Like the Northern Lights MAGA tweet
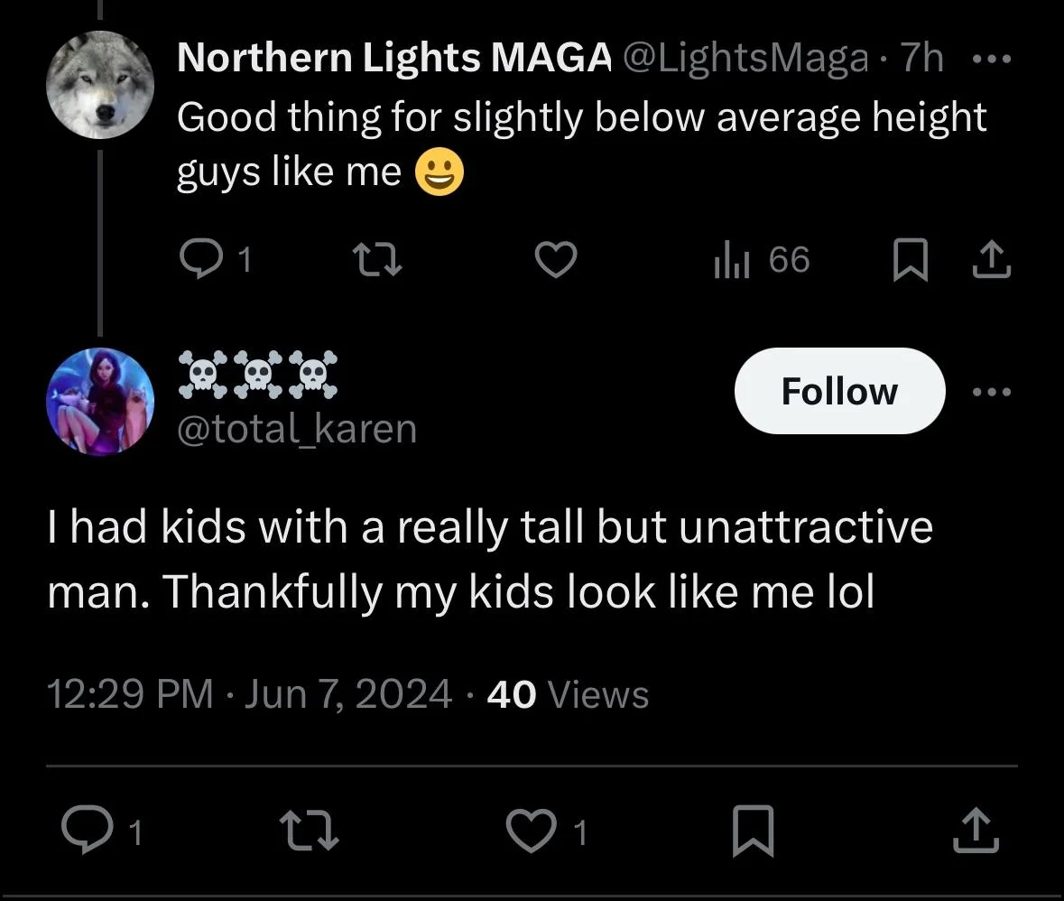 point(556,259)
